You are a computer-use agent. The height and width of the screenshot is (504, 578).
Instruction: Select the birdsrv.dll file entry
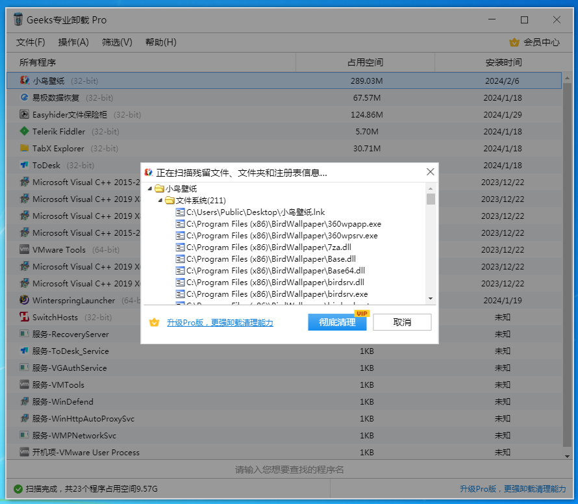275,282
